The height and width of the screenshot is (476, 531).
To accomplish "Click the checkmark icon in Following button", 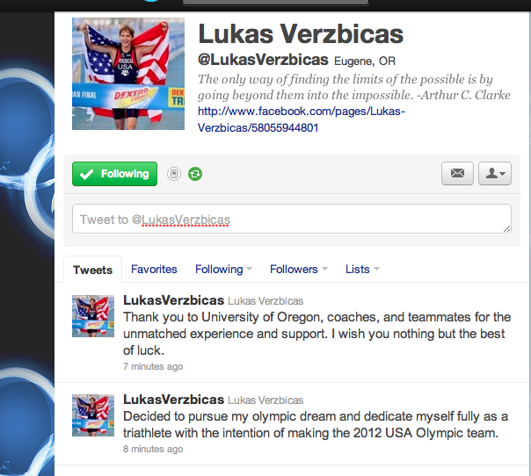I will pos(86,174).
